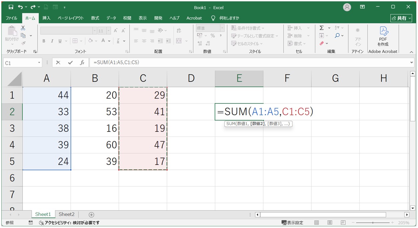Open 条件付き書式 conditional formatting menu
Screen dimensions: 418x228
click(x=248, y=28)
